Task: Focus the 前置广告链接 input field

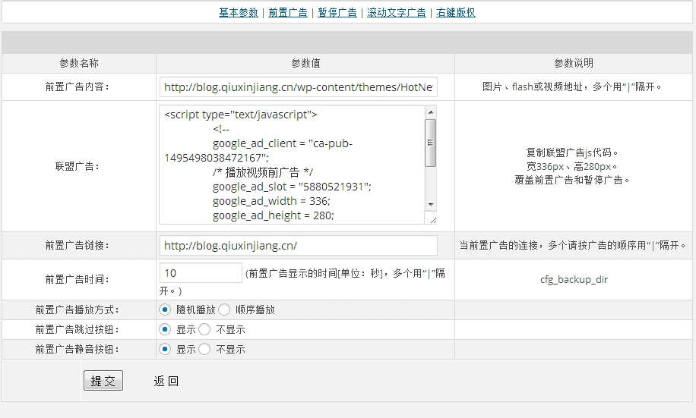Action: tap(299, 246)
